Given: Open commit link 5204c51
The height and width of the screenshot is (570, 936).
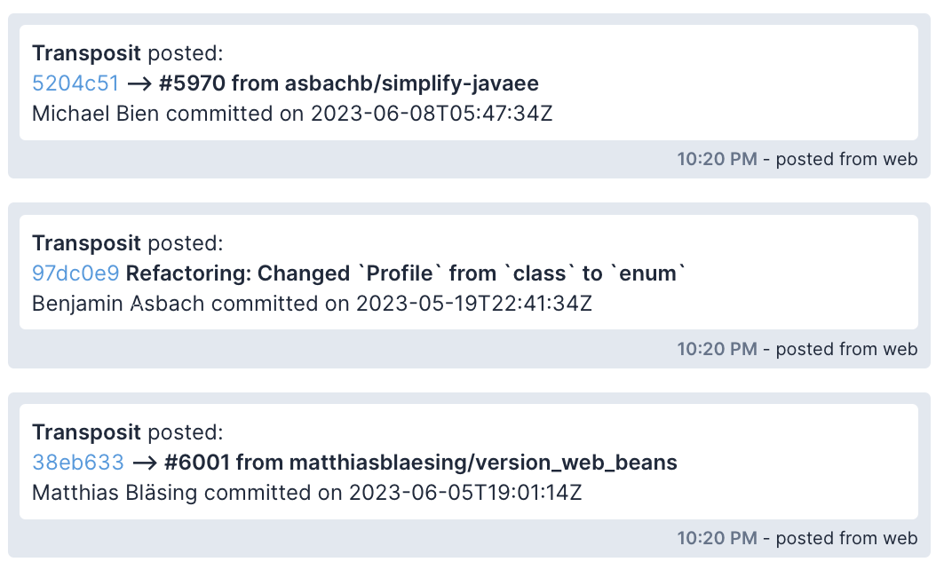Looking at the screenshot, I should 75,83.
